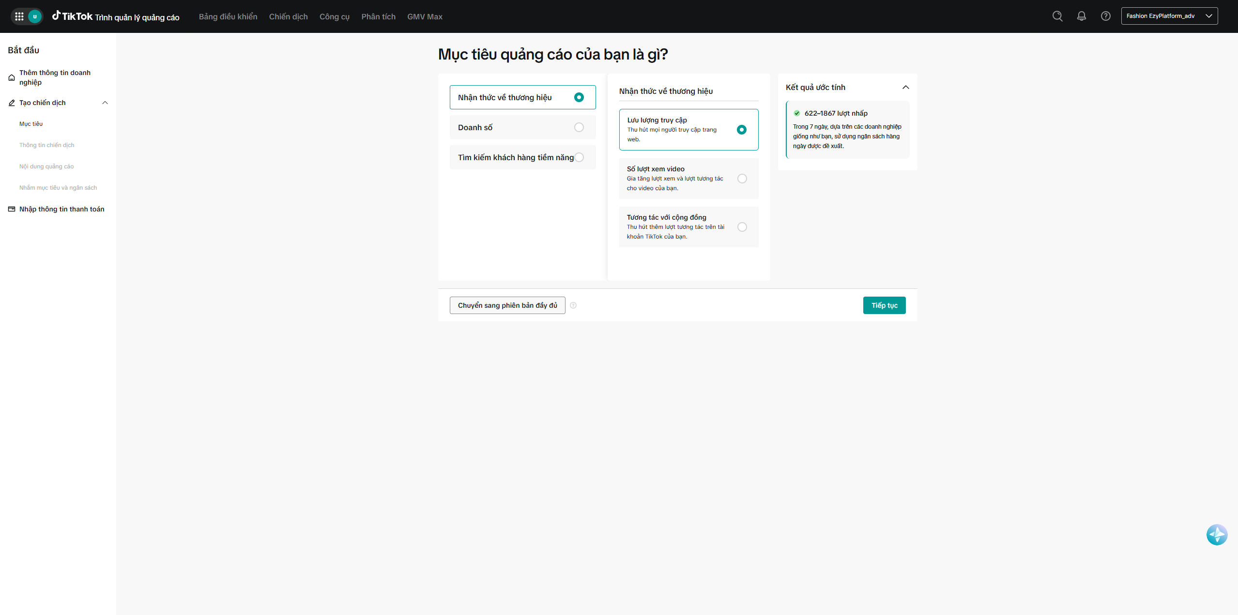Click the 622–1867 lượt nhấp estimate text
This screenshot has width=1238, height=615.
point(836,113)
